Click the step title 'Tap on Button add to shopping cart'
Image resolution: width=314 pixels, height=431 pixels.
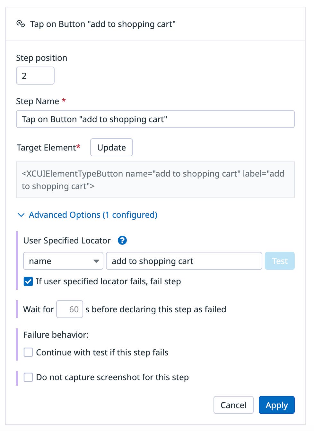pyautogui.click(x=103, y=24)
